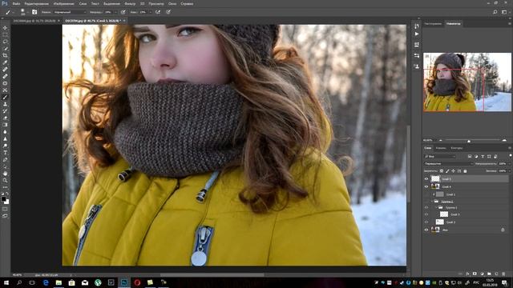Select the Eyedropper tool
Screen dimensions: 513x288
5,62
